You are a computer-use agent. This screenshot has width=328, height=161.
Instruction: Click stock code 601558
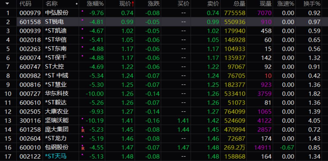(x=30, y=22)
